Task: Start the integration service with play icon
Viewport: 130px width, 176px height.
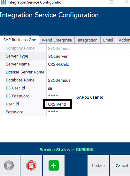Action: (x=9, y=165)
